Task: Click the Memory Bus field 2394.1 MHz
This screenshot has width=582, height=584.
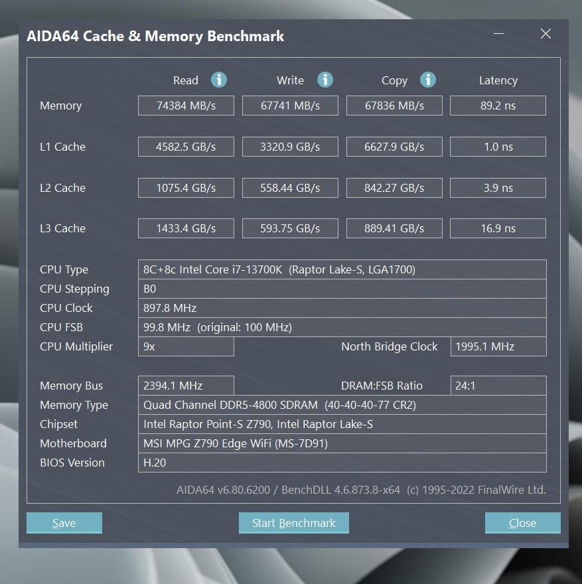Action: [x=186, y=386]
